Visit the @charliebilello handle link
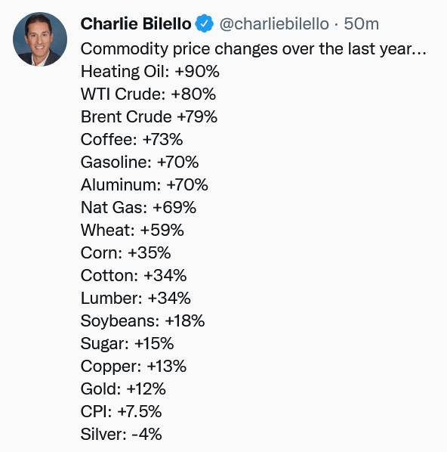Image resolution: width=447 pixels, height=452 pixels. 274,23
